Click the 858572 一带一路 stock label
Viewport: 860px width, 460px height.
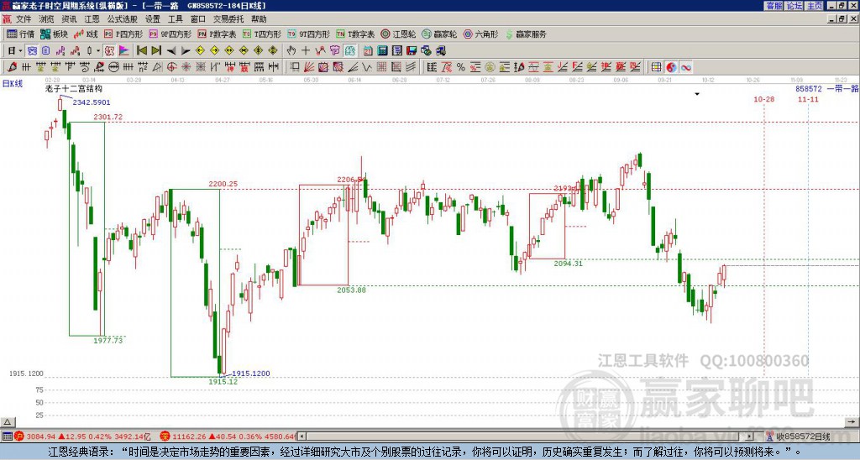[826, 89]
